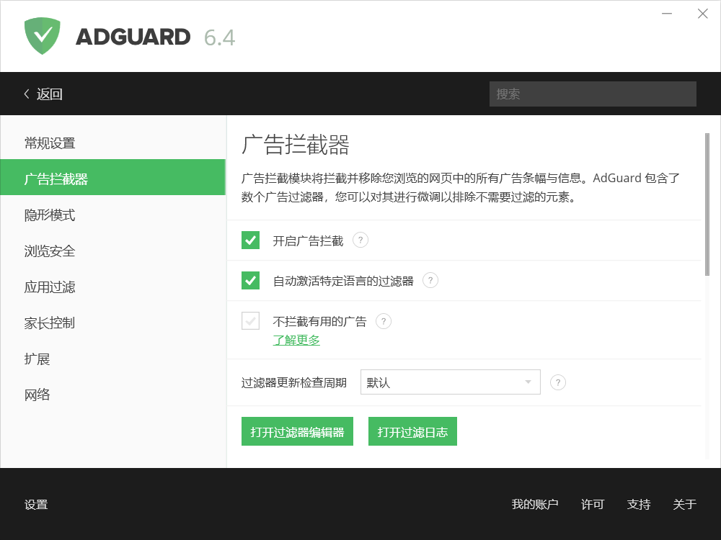
Task: Open 浏览安全 settings section
Action: [x=113, y=251]
